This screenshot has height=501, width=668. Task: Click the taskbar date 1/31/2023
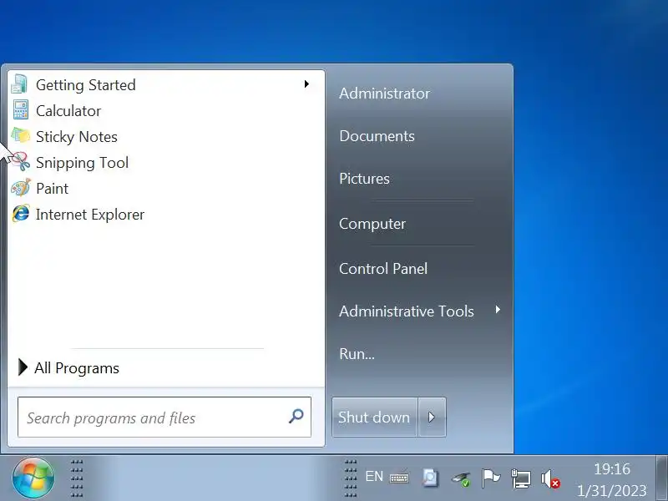[612, 490]
